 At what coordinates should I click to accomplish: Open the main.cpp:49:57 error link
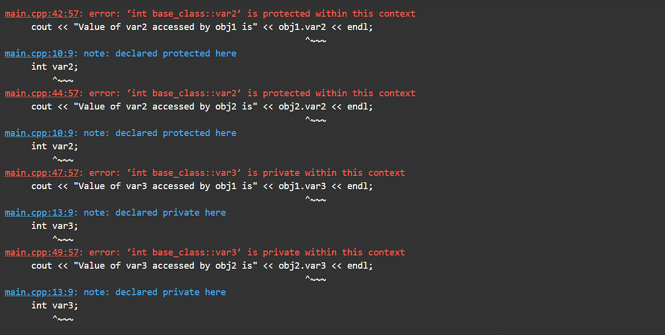(42, 252)
